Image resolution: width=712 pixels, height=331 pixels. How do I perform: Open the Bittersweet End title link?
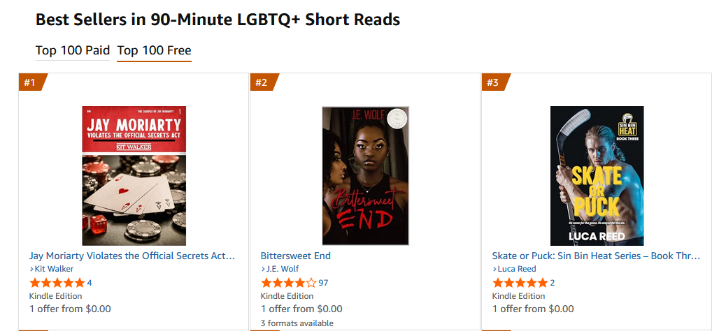(x=296, y=256)
